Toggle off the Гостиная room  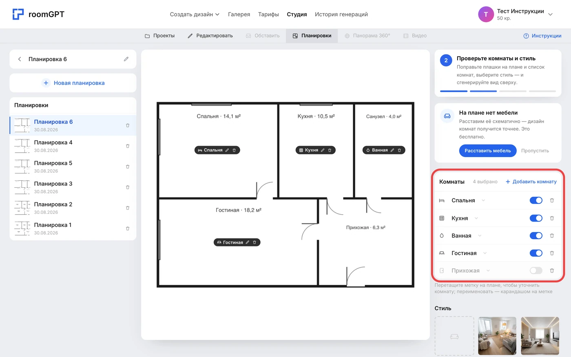click(x=536, y=253)
